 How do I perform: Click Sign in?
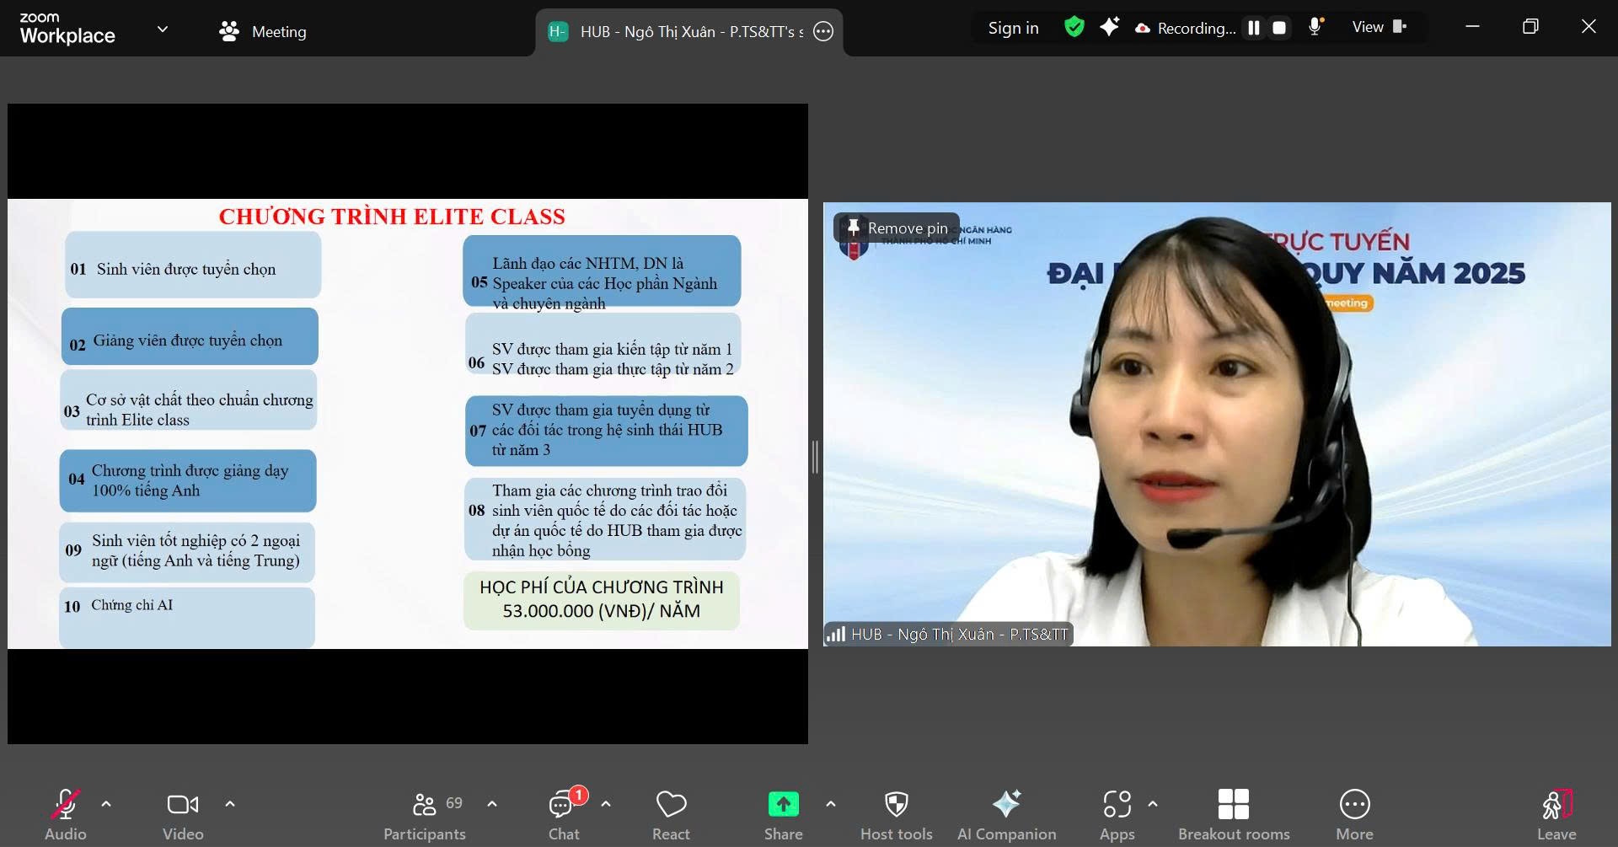point(1013,28)
